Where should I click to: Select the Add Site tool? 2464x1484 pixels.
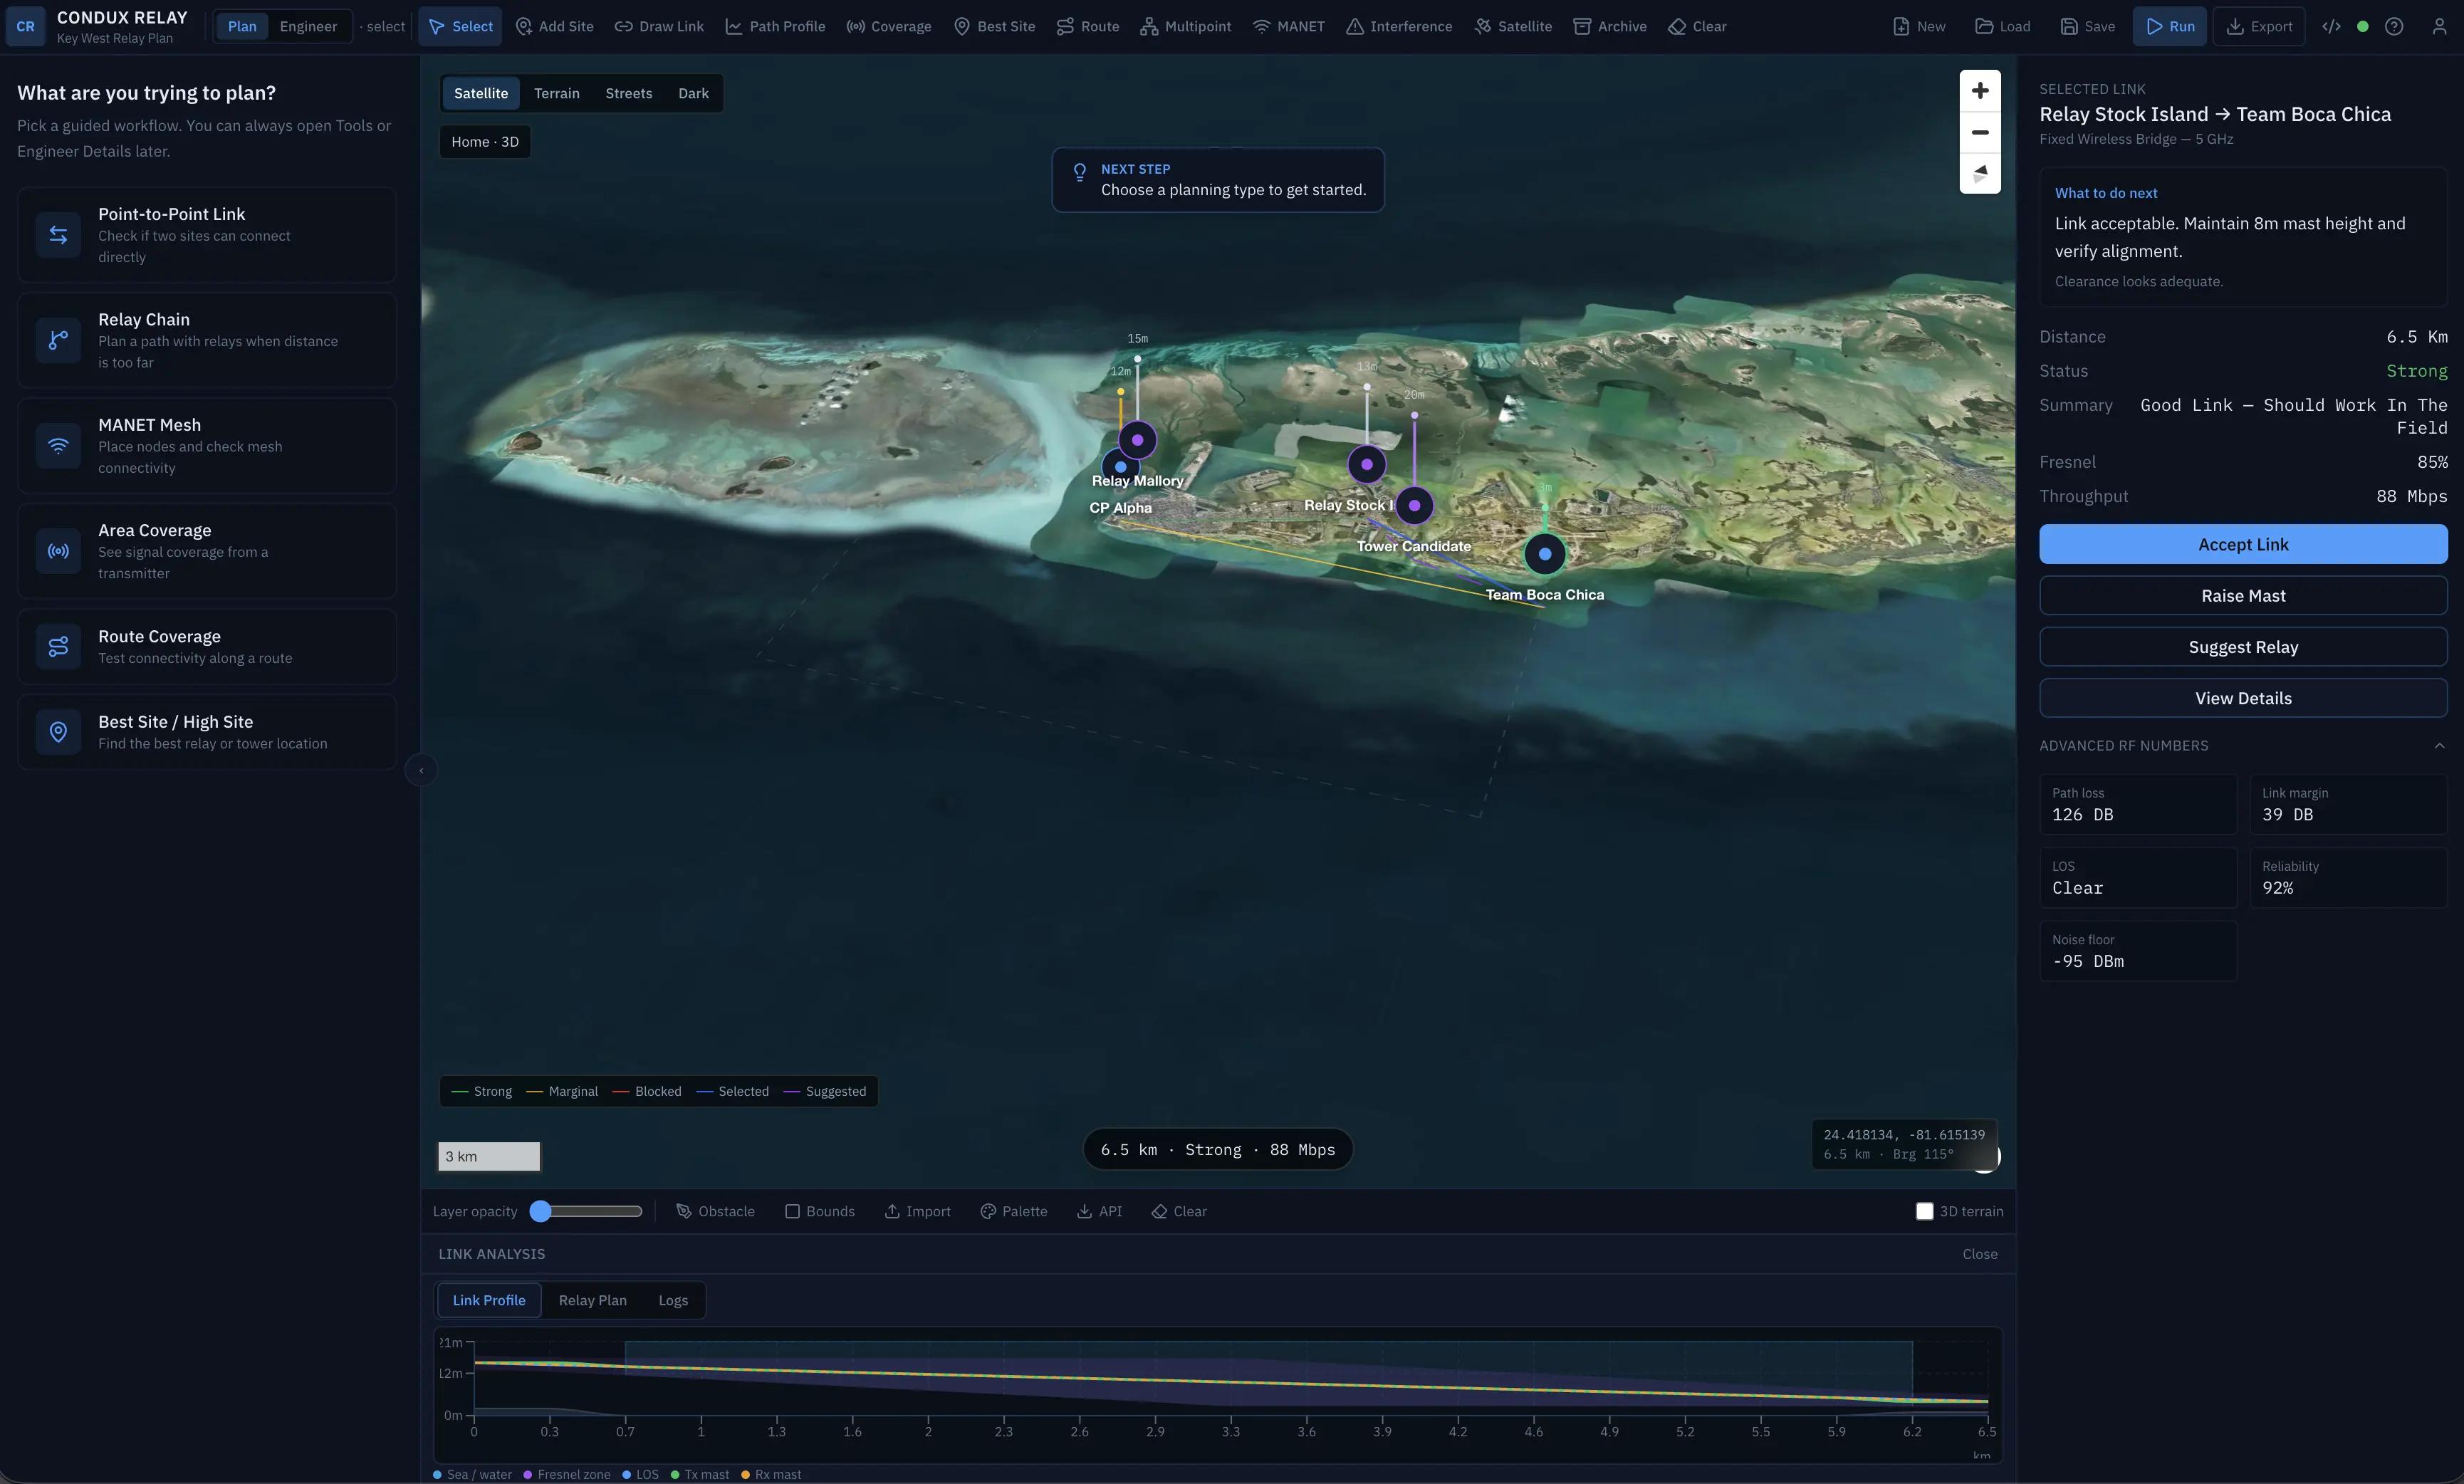click(554, 26)
